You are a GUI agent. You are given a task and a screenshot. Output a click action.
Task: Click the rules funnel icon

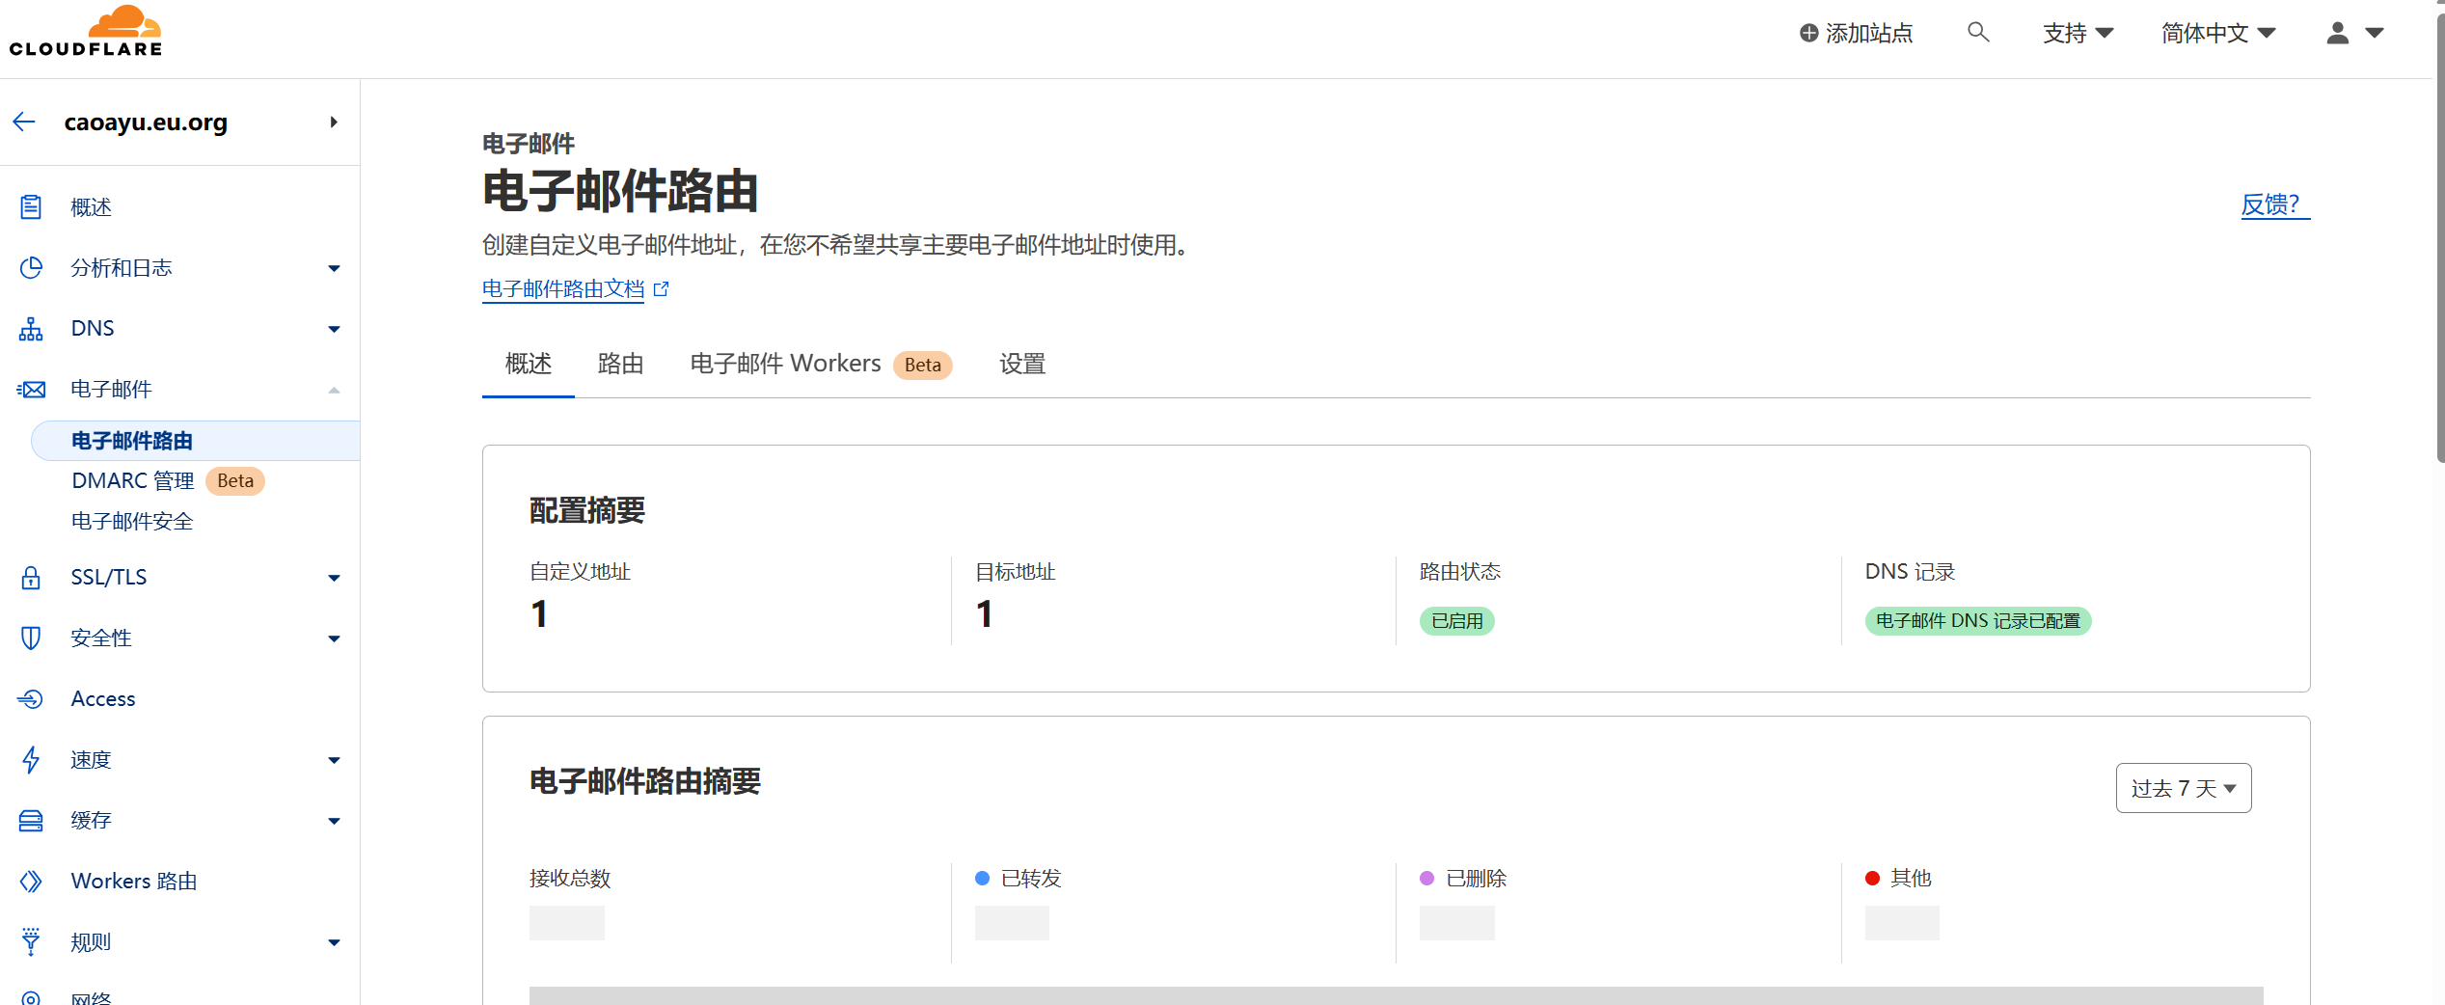click(31, 941)
